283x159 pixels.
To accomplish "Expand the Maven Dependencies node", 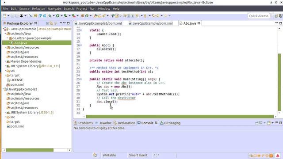I will tap(5, 61).
